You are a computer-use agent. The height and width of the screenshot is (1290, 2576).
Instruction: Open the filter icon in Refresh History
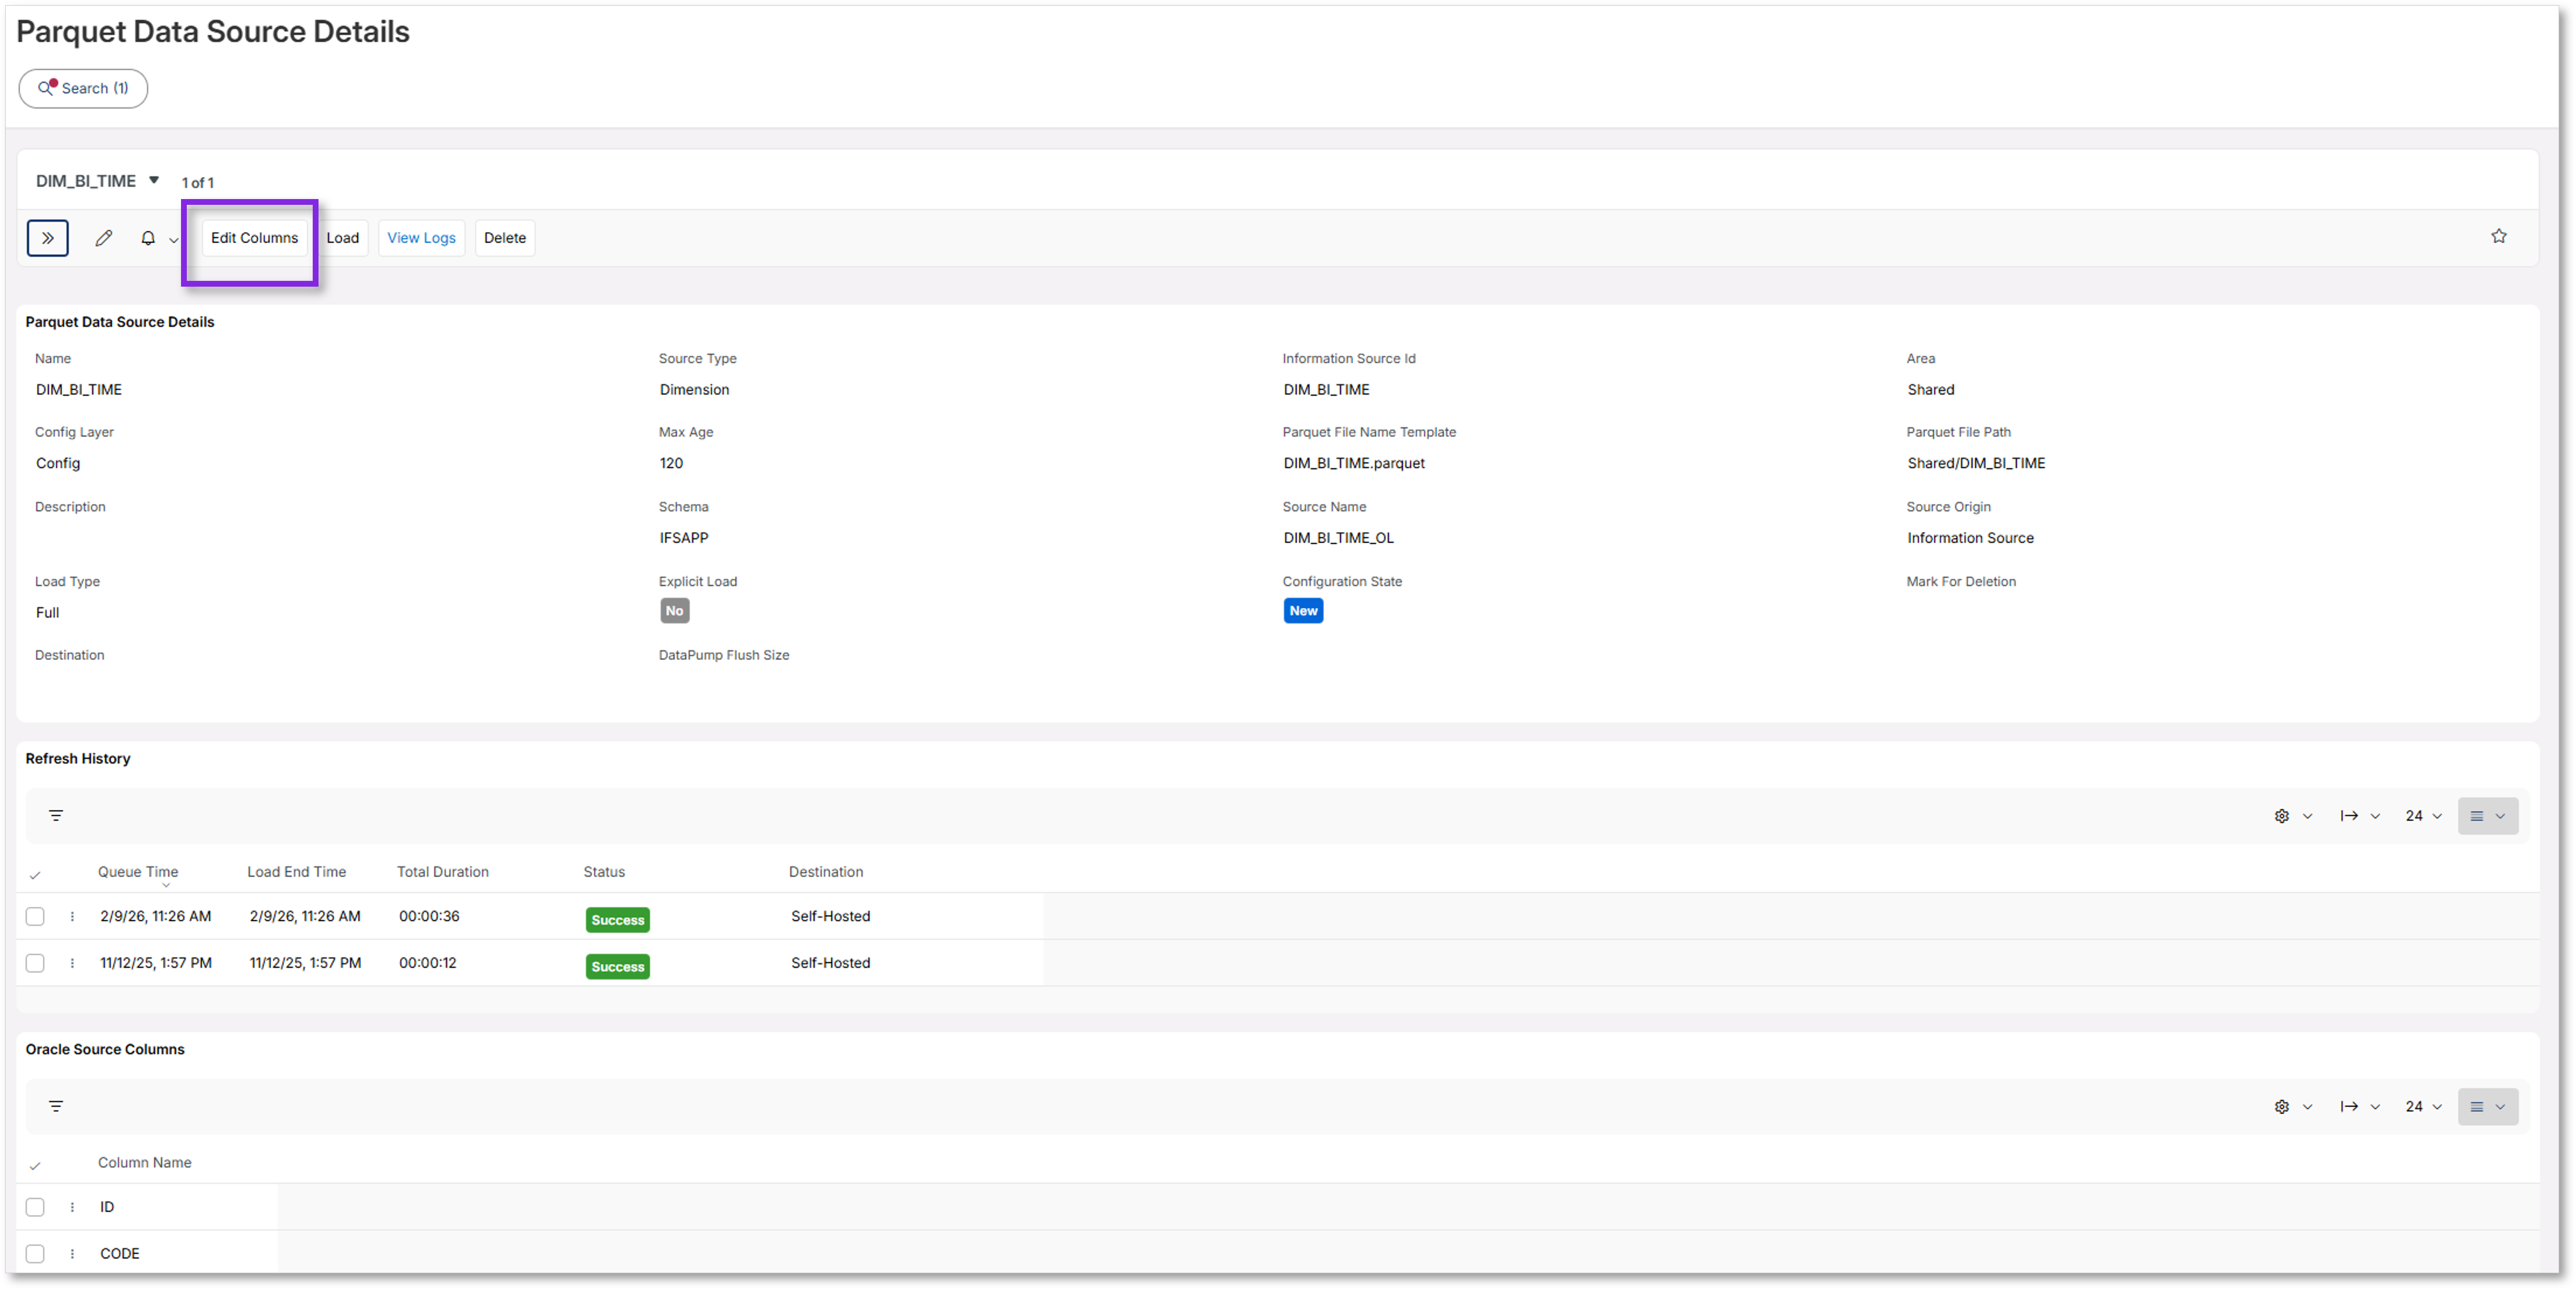point(56,815)
